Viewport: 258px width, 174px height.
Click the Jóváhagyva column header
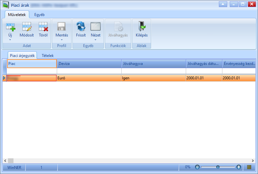(x=154, y=64)
